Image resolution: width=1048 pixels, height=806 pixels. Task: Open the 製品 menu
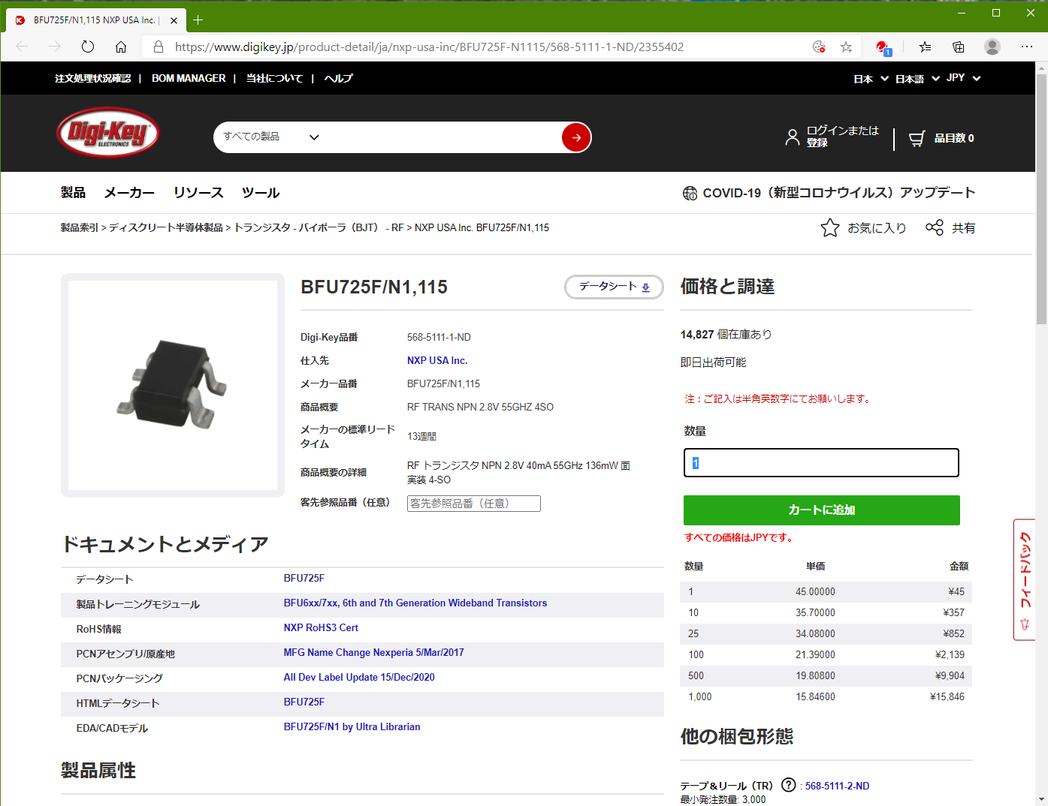coord(73,193)
